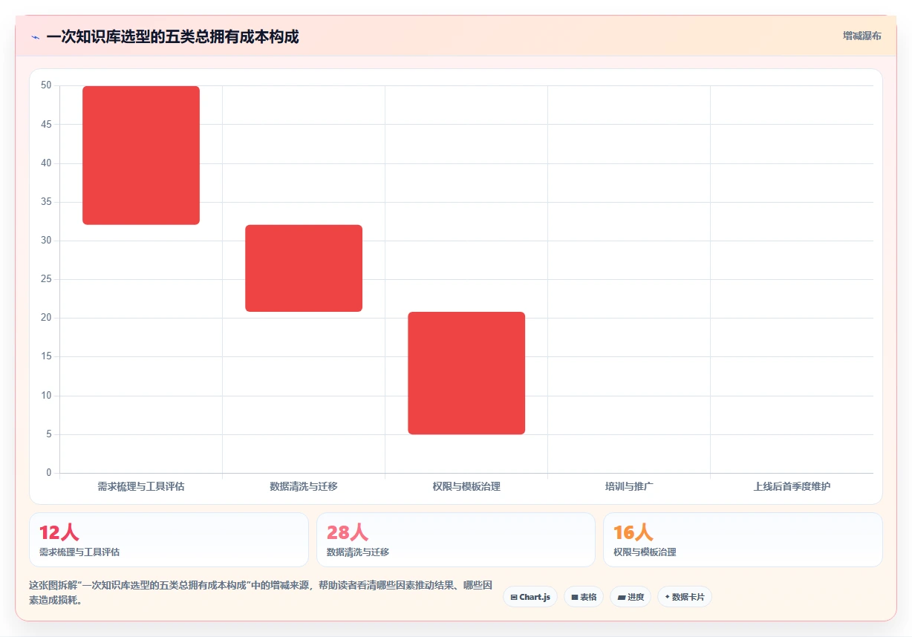Click the x-axis label 需求梳理与工具评估

pos(141,487)
